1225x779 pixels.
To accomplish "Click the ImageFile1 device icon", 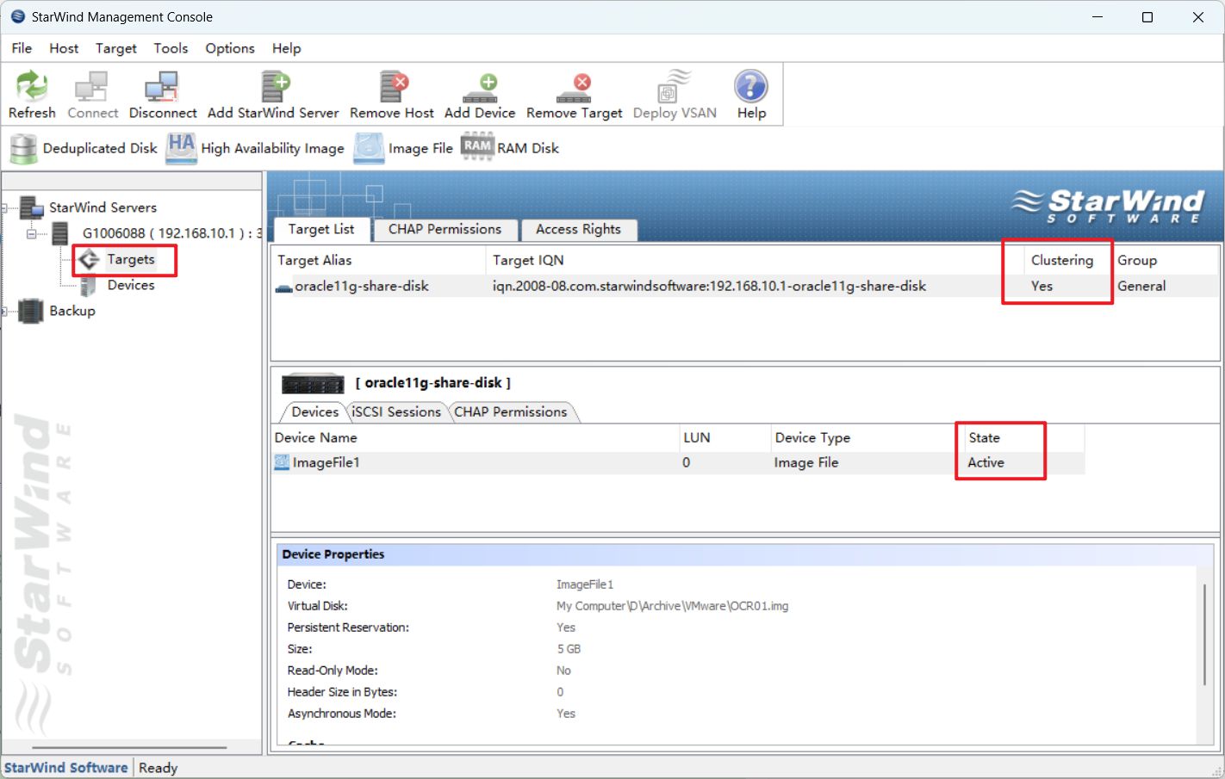I will [282, 462].
